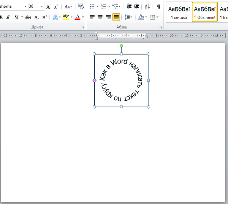The width and height of the screenshot is (228, 204).
Task: Open the font color red swatch
Action: (78, 17)
